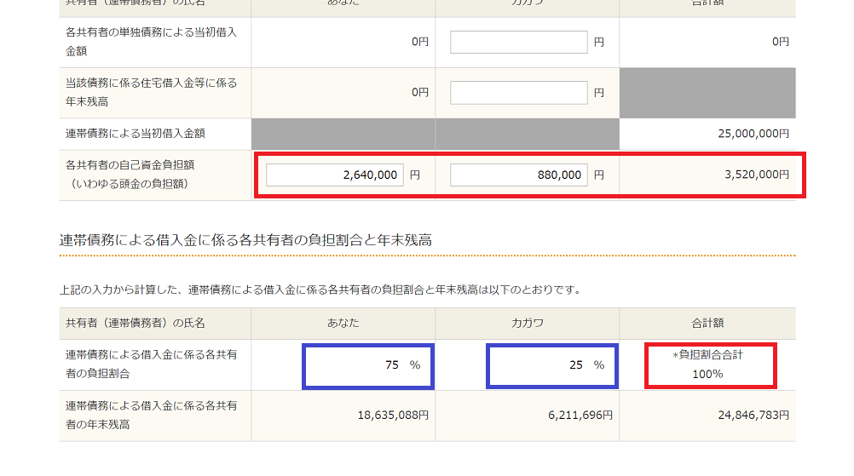Click the 0円 value in あなた's 年末残高 row
The image size is (854, 476).
[420, 93]
